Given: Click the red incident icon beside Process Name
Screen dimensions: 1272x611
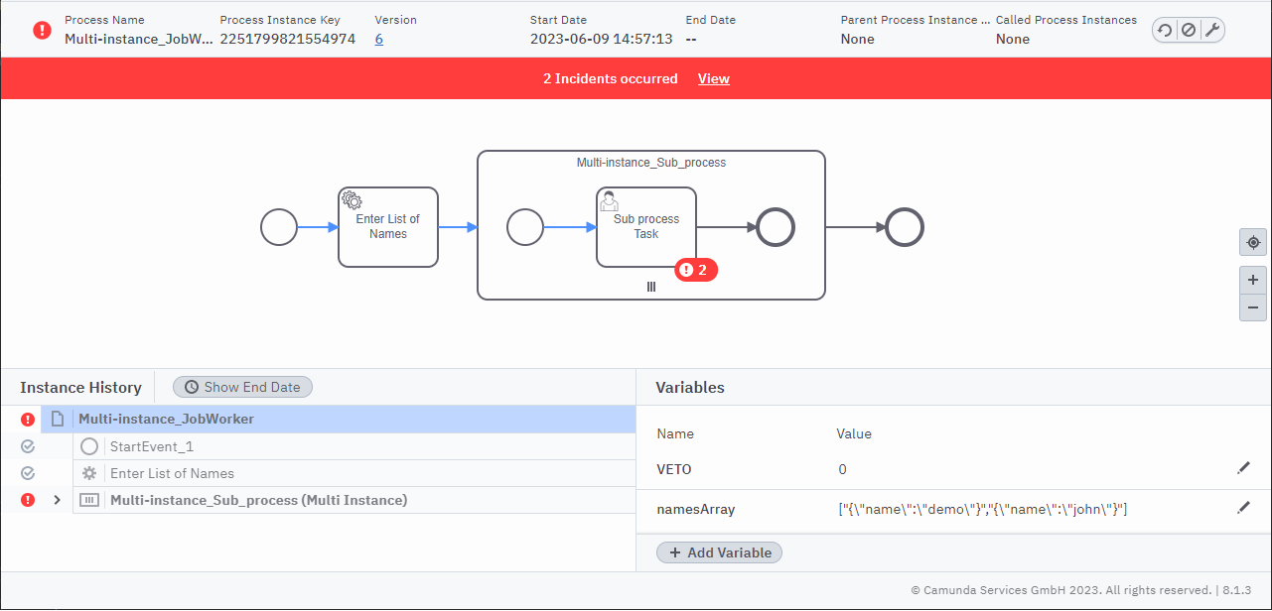Looking at the screenshot, I should pyautogui.click(x=42, y=30).
